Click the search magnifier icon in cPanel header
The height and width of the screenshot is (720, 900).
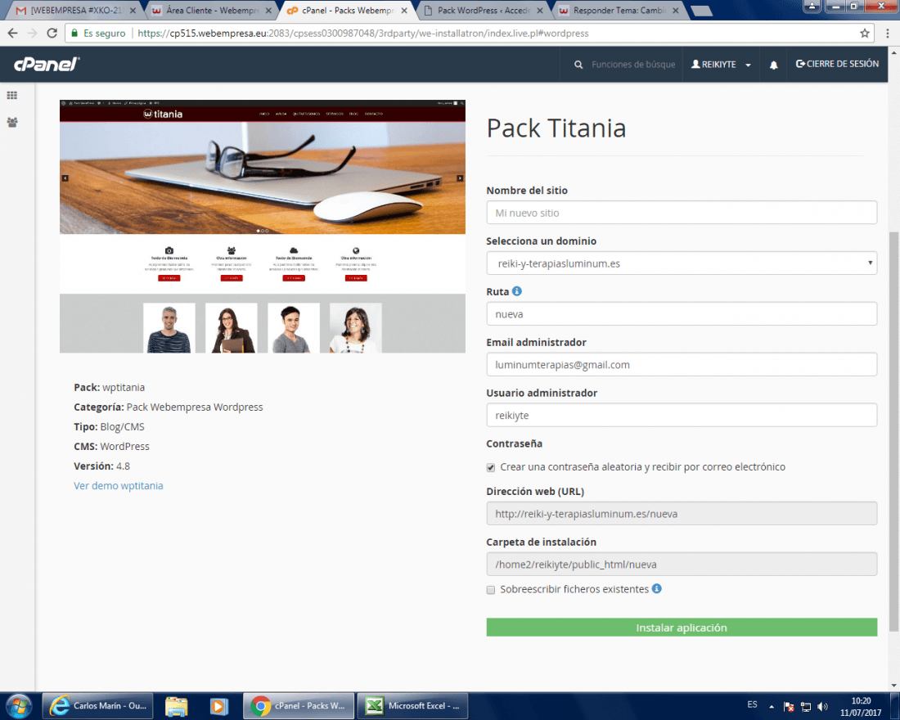[x=578, y=65]
